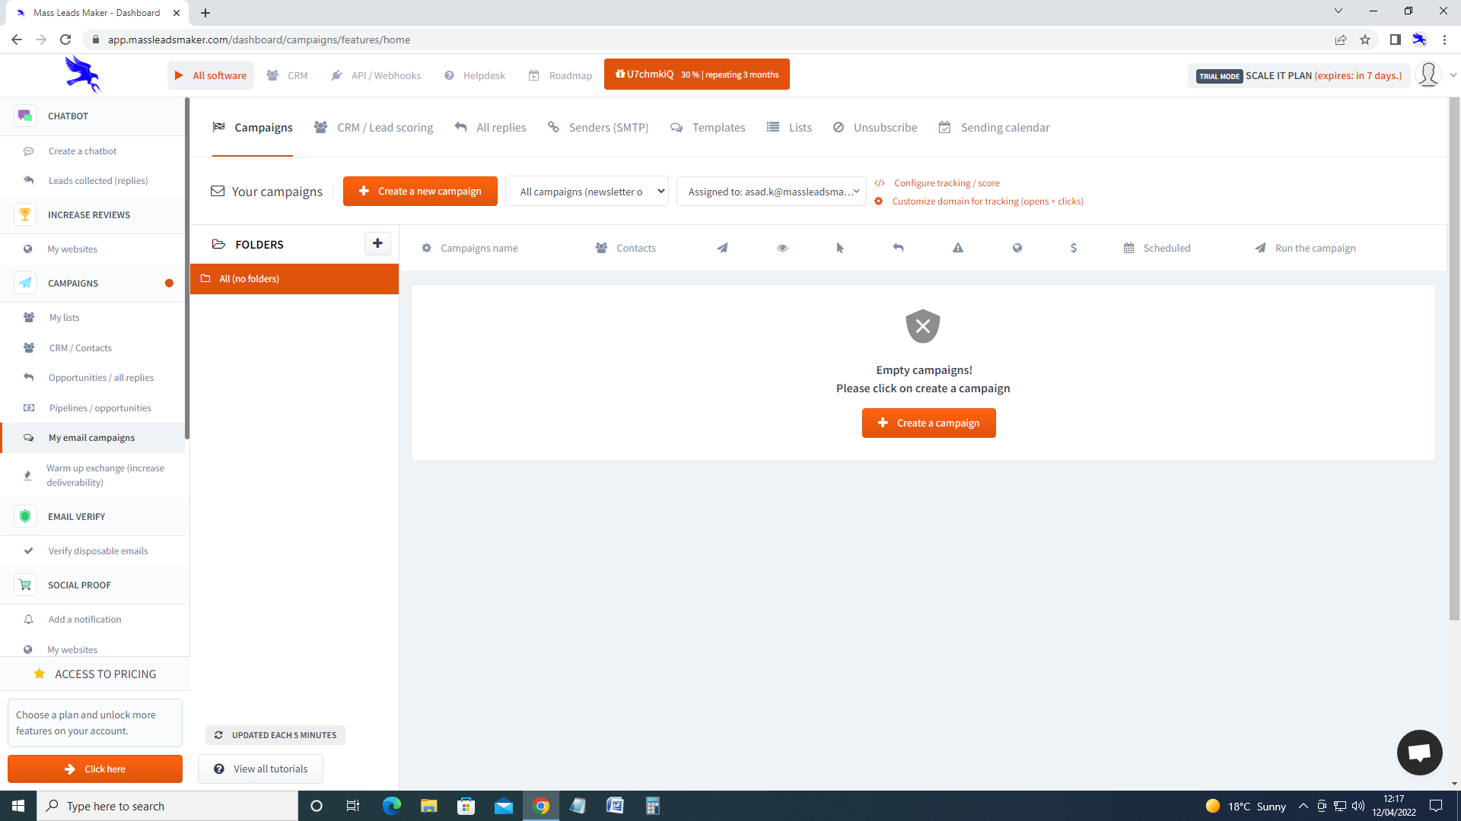This screenshot has width=1461, height=821.
Task: Toggle the opens eye column header
Action: click(781, 248)
